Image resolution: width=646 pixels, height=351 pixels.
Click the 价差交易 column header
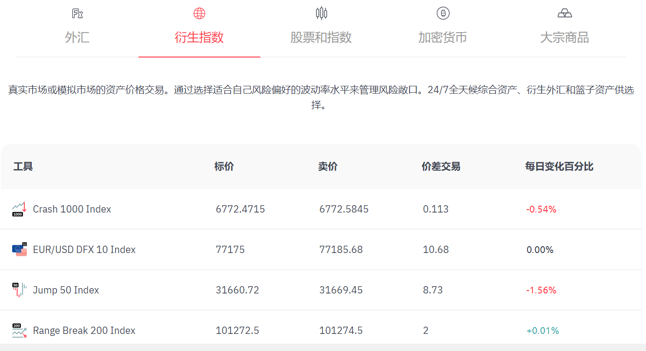click(441, 167)
